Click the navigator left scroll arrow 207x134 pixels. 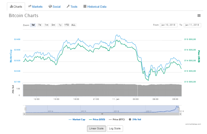[x=24, y=114]
